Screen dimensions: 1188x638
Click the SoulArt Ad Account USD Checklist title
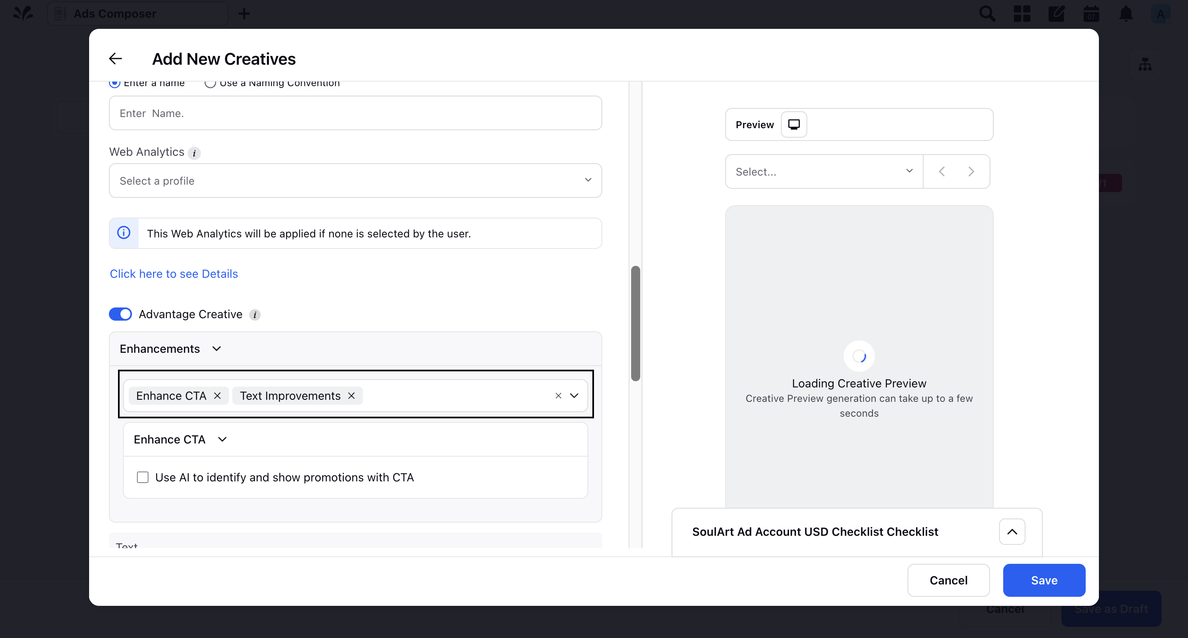point(815,532)
